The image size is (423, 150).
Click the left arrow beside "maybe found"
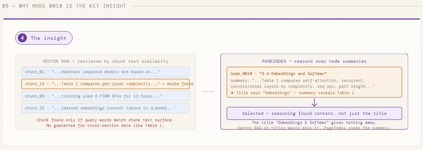pyautogui.click(x=164, y=84)
